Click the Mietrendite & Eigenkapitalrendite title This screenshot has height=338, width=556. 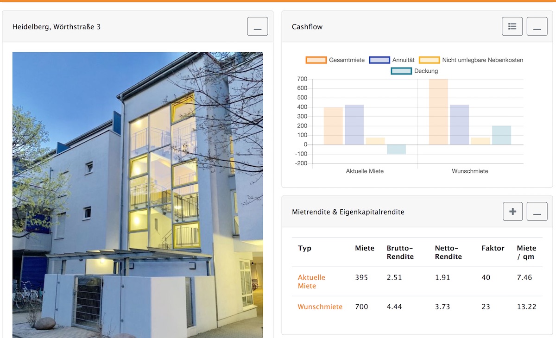coord(348,212)
